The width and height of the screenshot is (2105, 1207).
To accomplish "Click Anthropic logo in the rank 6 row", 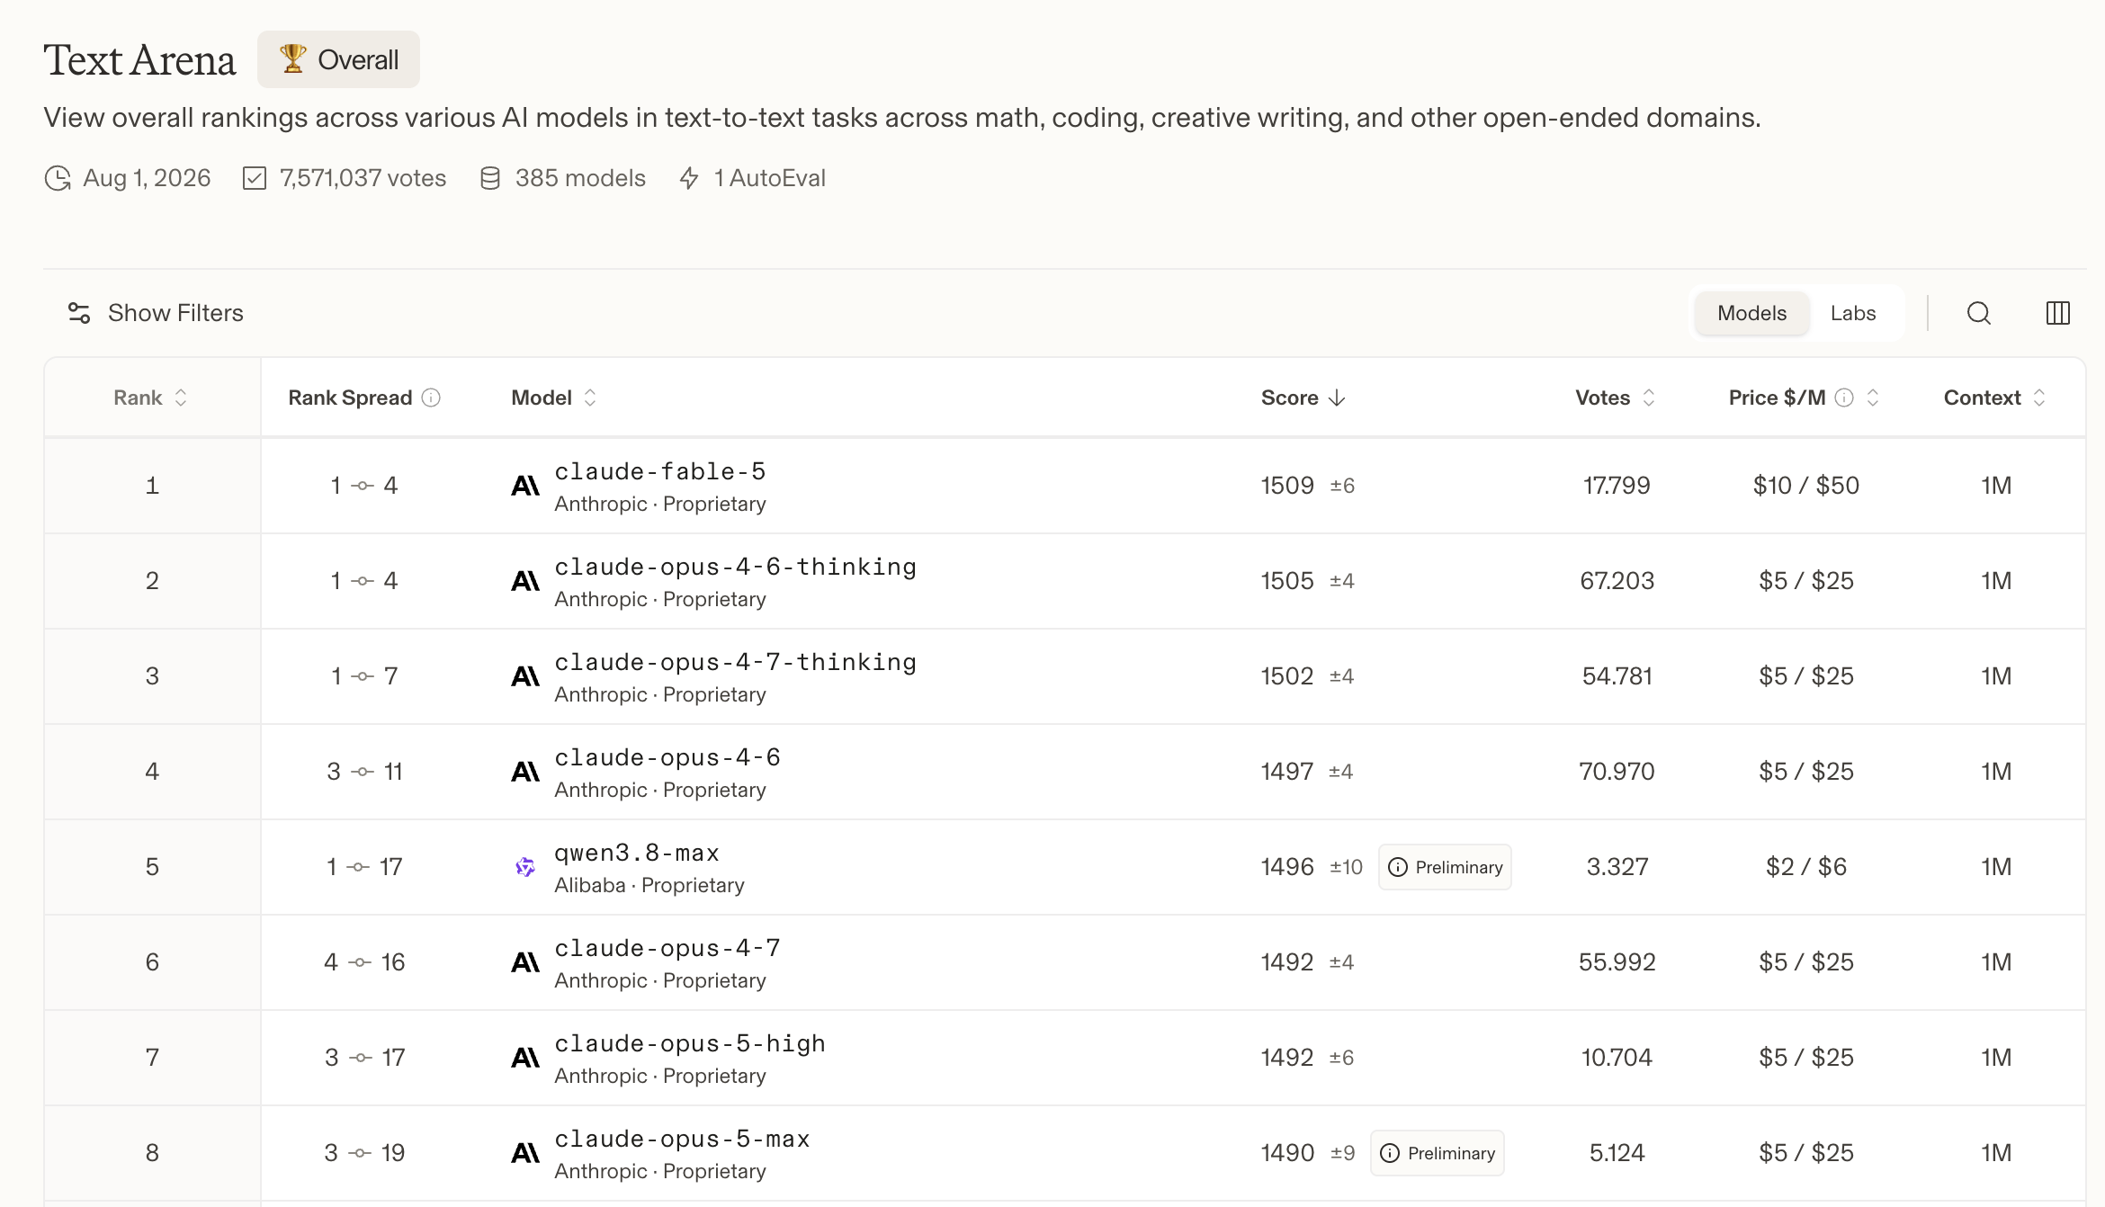I will (525, 962).
